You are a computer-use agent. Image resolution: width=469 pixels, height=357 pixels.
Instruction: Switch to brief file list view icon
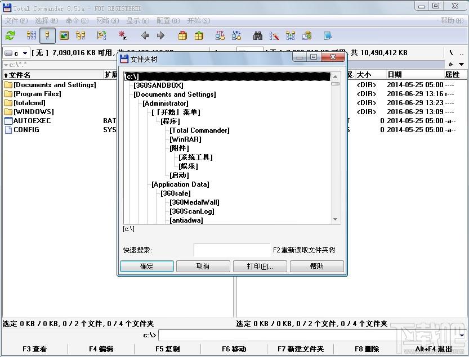[32, 35]
